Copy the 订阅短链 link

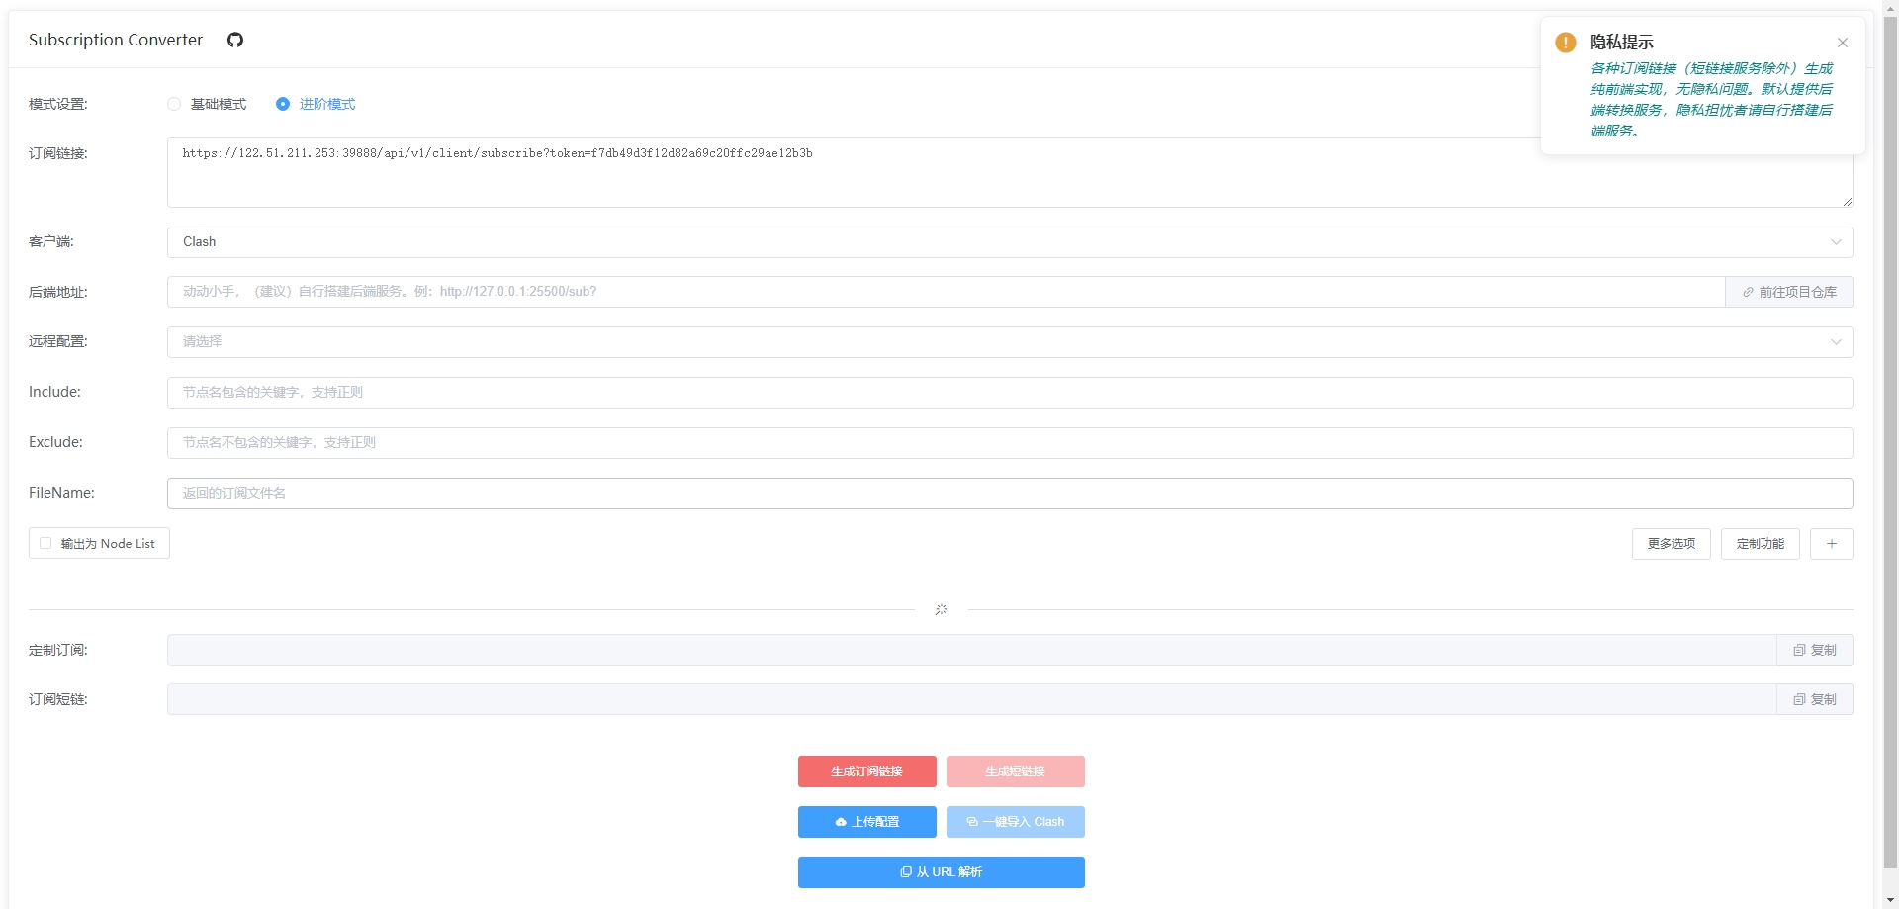tap(1815, 699)
